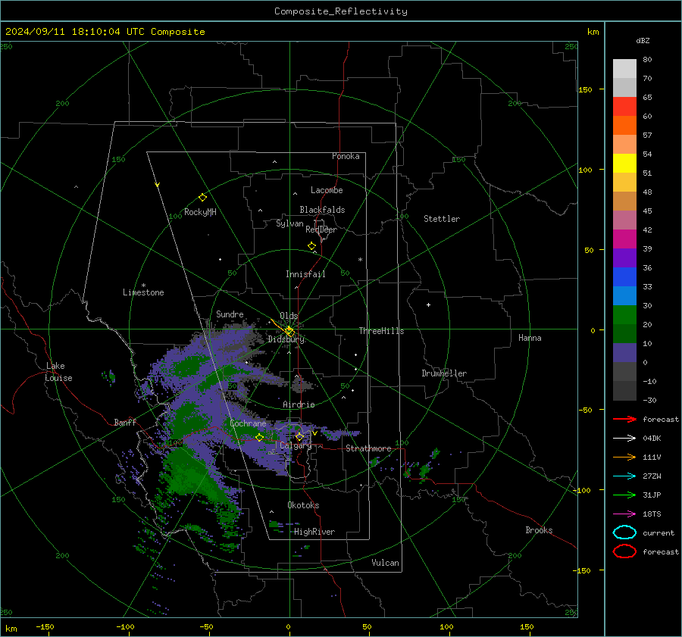682x637 pixels.
Task: Click the dBZ legend heading
Action: [643, 40]
